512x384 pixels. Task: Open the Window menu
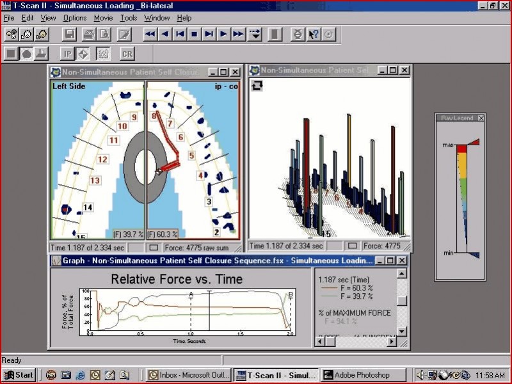pyautogui.click(x=157, y=18)
